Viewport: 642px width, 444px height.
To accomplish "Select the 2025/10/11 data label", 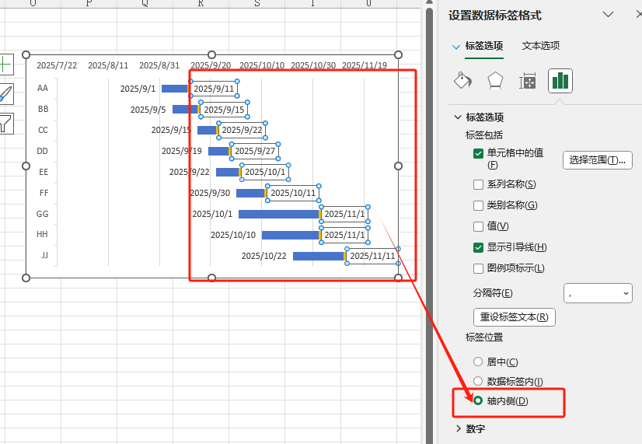I will tap(293, 193).
